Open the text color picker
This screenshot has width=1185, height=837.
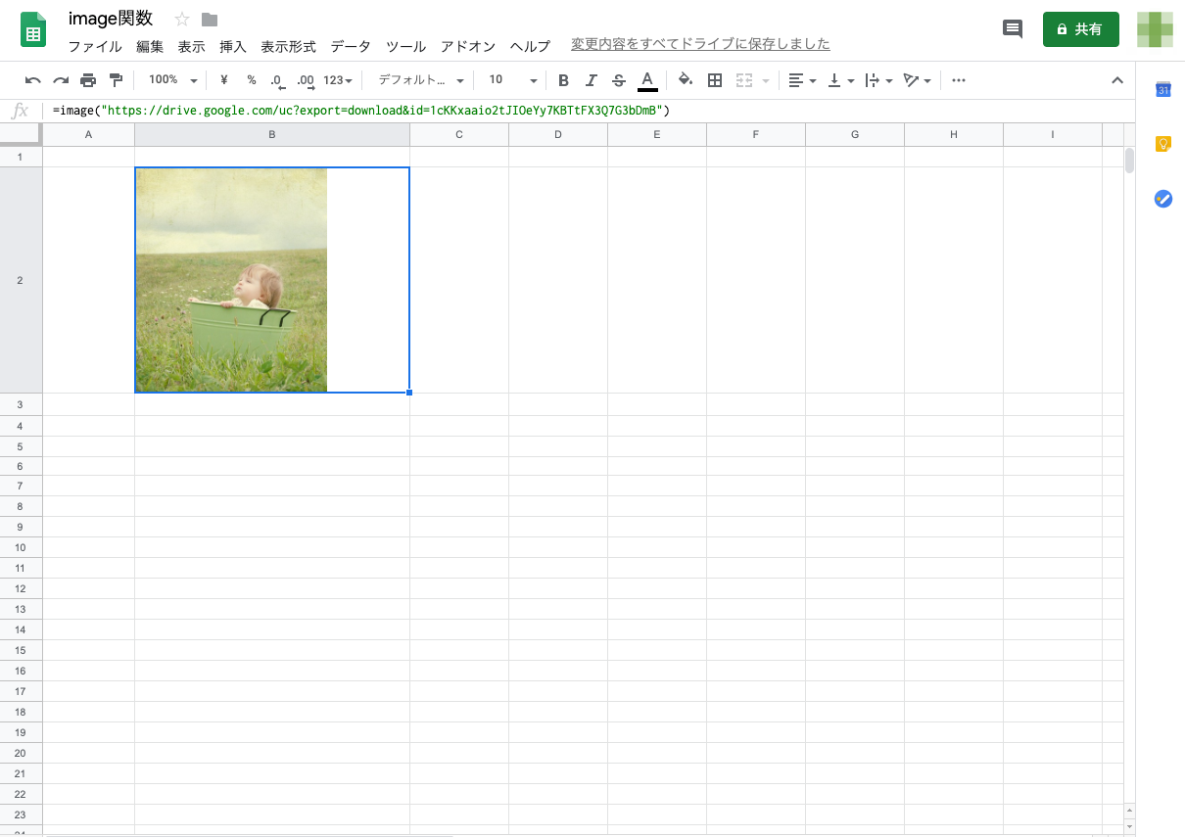pyautogui.click(x=647, y=80)
